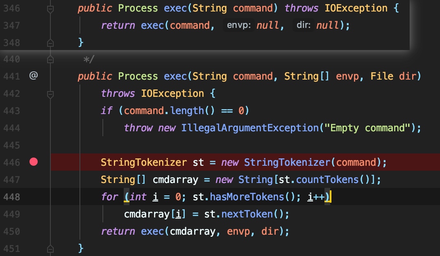Collapse the exec method fold at line 346
The height and width of the screenshot is (256, 440).
50,9
